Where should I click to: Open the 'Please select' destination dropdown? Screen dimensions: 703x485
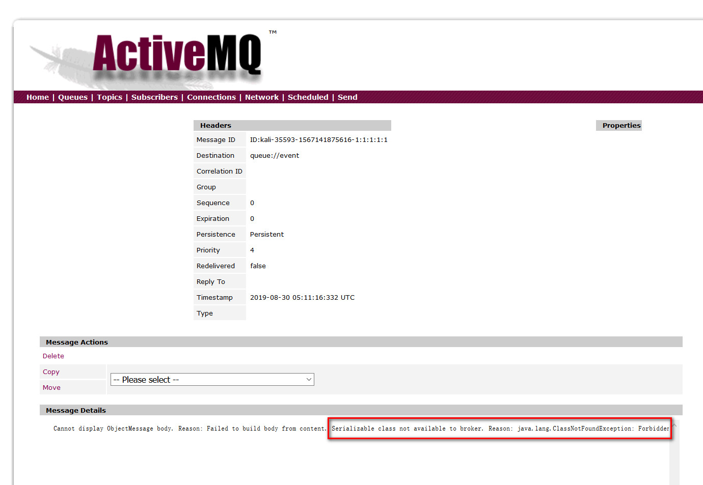pyautogui.click(x=212, y=380)
